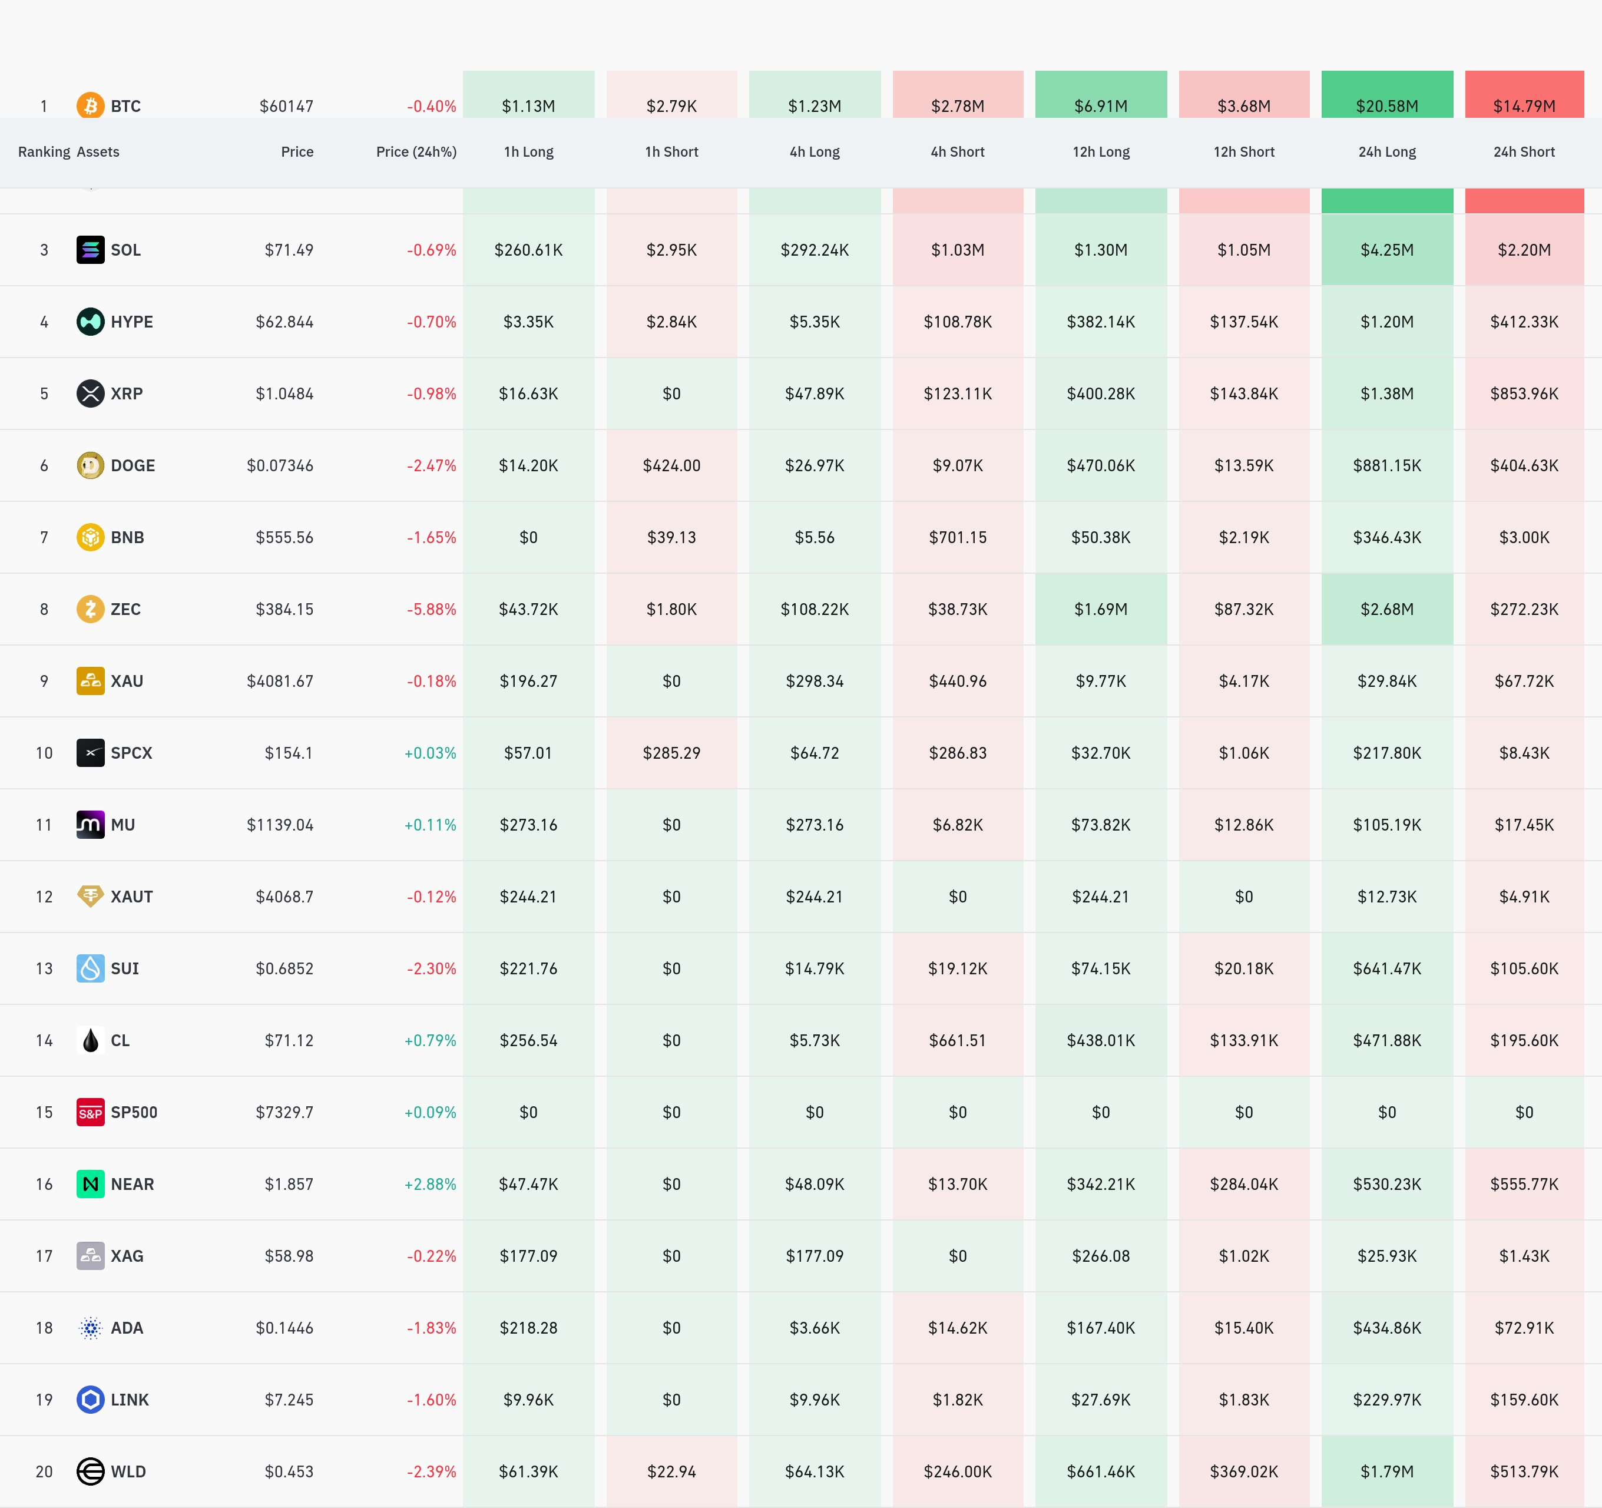This screenshot has height=1508, width=1602.
Task: Click the BNB coin icon
Action: (90, 537)
